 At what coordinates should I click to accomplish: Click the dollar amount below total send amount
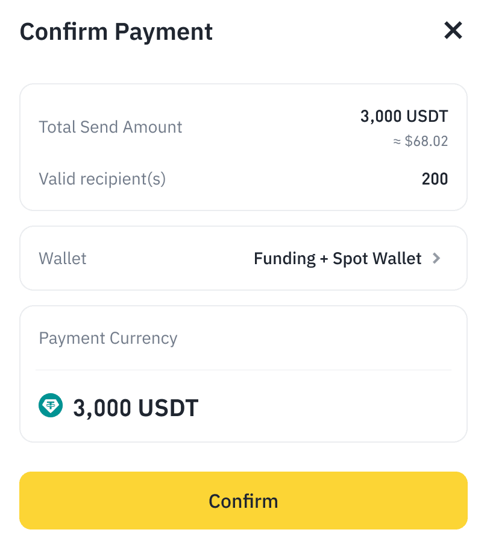[426, 142]
